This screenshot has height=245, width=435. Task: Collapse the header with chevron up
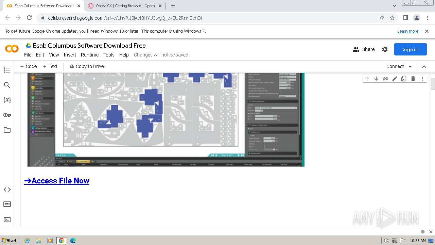[x=424, y=66]
